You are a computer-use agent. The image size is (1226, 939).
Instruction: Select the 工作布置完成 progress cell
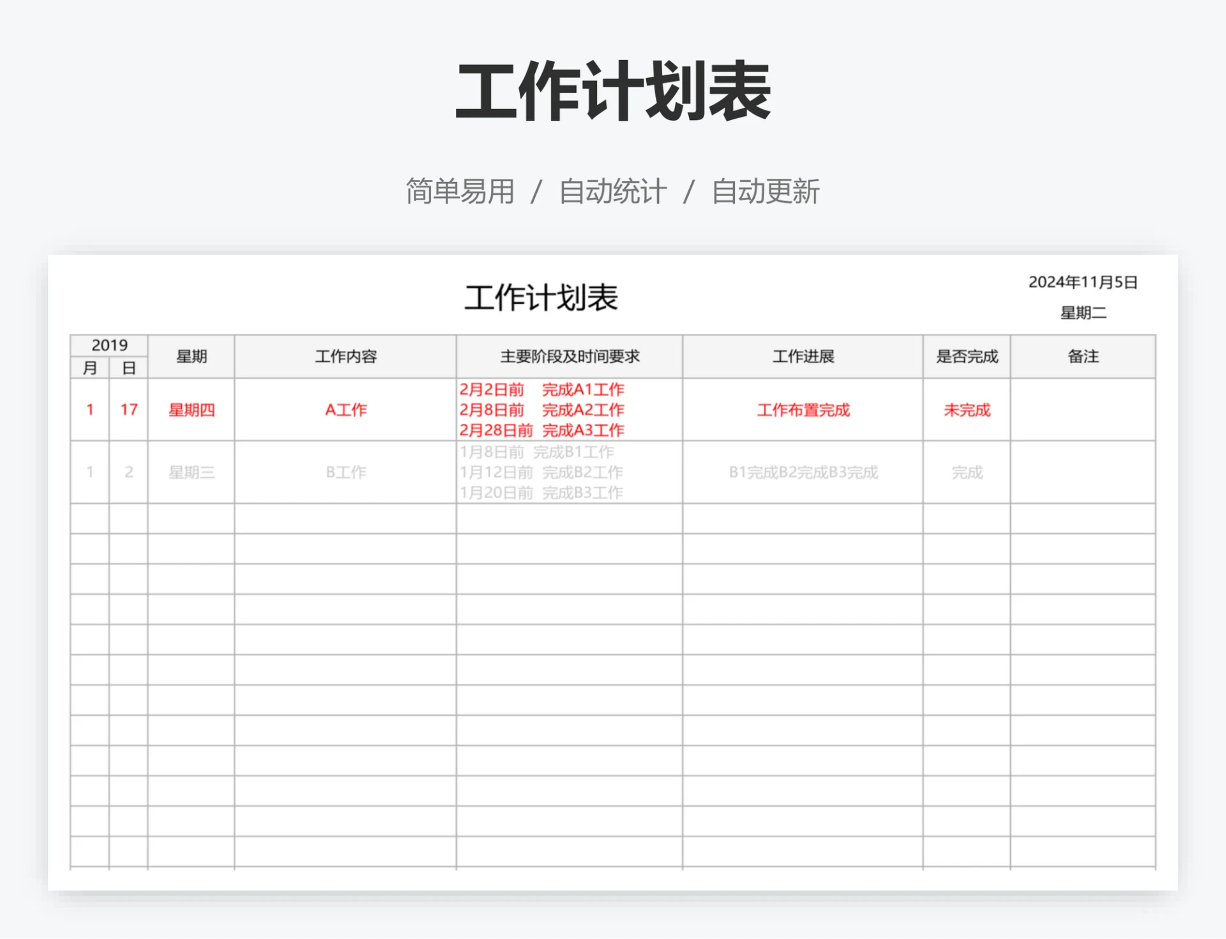click(x=801, y=410)
